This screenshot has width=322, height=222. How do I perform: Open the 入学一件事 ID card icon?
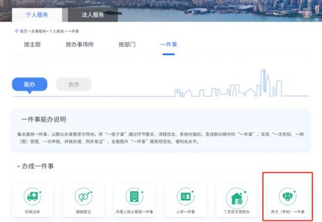[185, 196]
